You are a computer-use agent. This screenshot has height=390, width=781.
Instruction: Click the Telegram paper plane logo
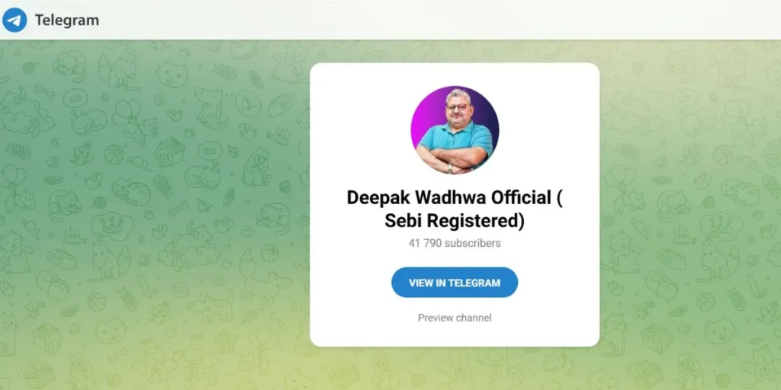click(x=14, y=20)
